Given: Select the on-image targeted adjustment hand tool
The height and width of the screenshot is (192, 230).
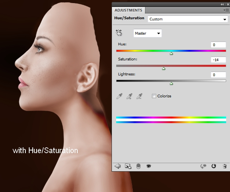Looking at the screenshot, I should tap(119, 33).
